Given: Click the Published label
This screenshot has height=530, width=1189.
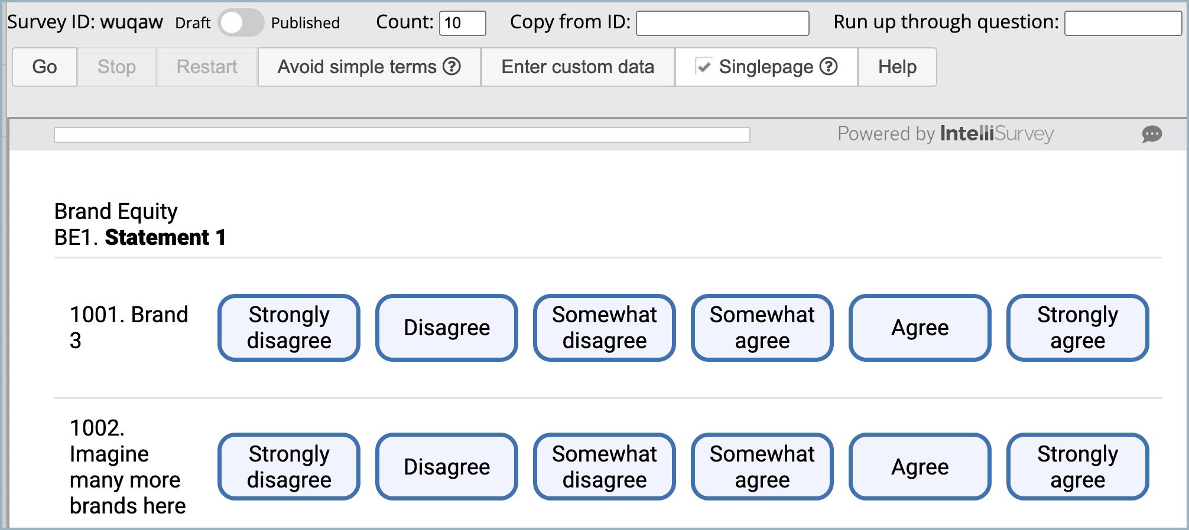Looking at the screenshot, I should point(306,23).
